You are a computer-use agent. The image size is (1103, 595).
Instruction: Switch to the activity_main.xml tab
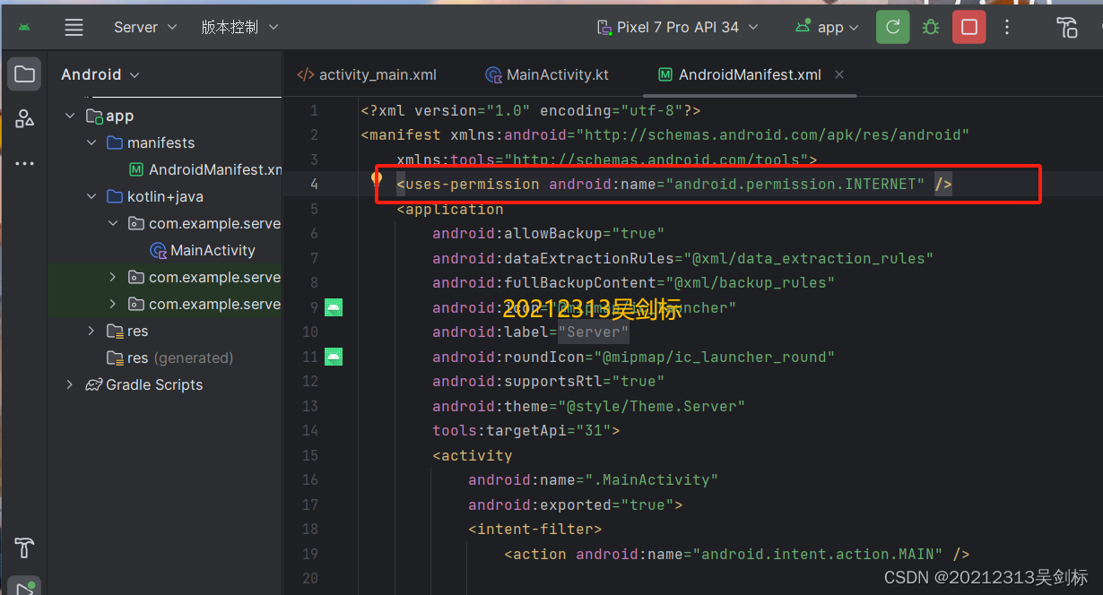tap(377, 74)
